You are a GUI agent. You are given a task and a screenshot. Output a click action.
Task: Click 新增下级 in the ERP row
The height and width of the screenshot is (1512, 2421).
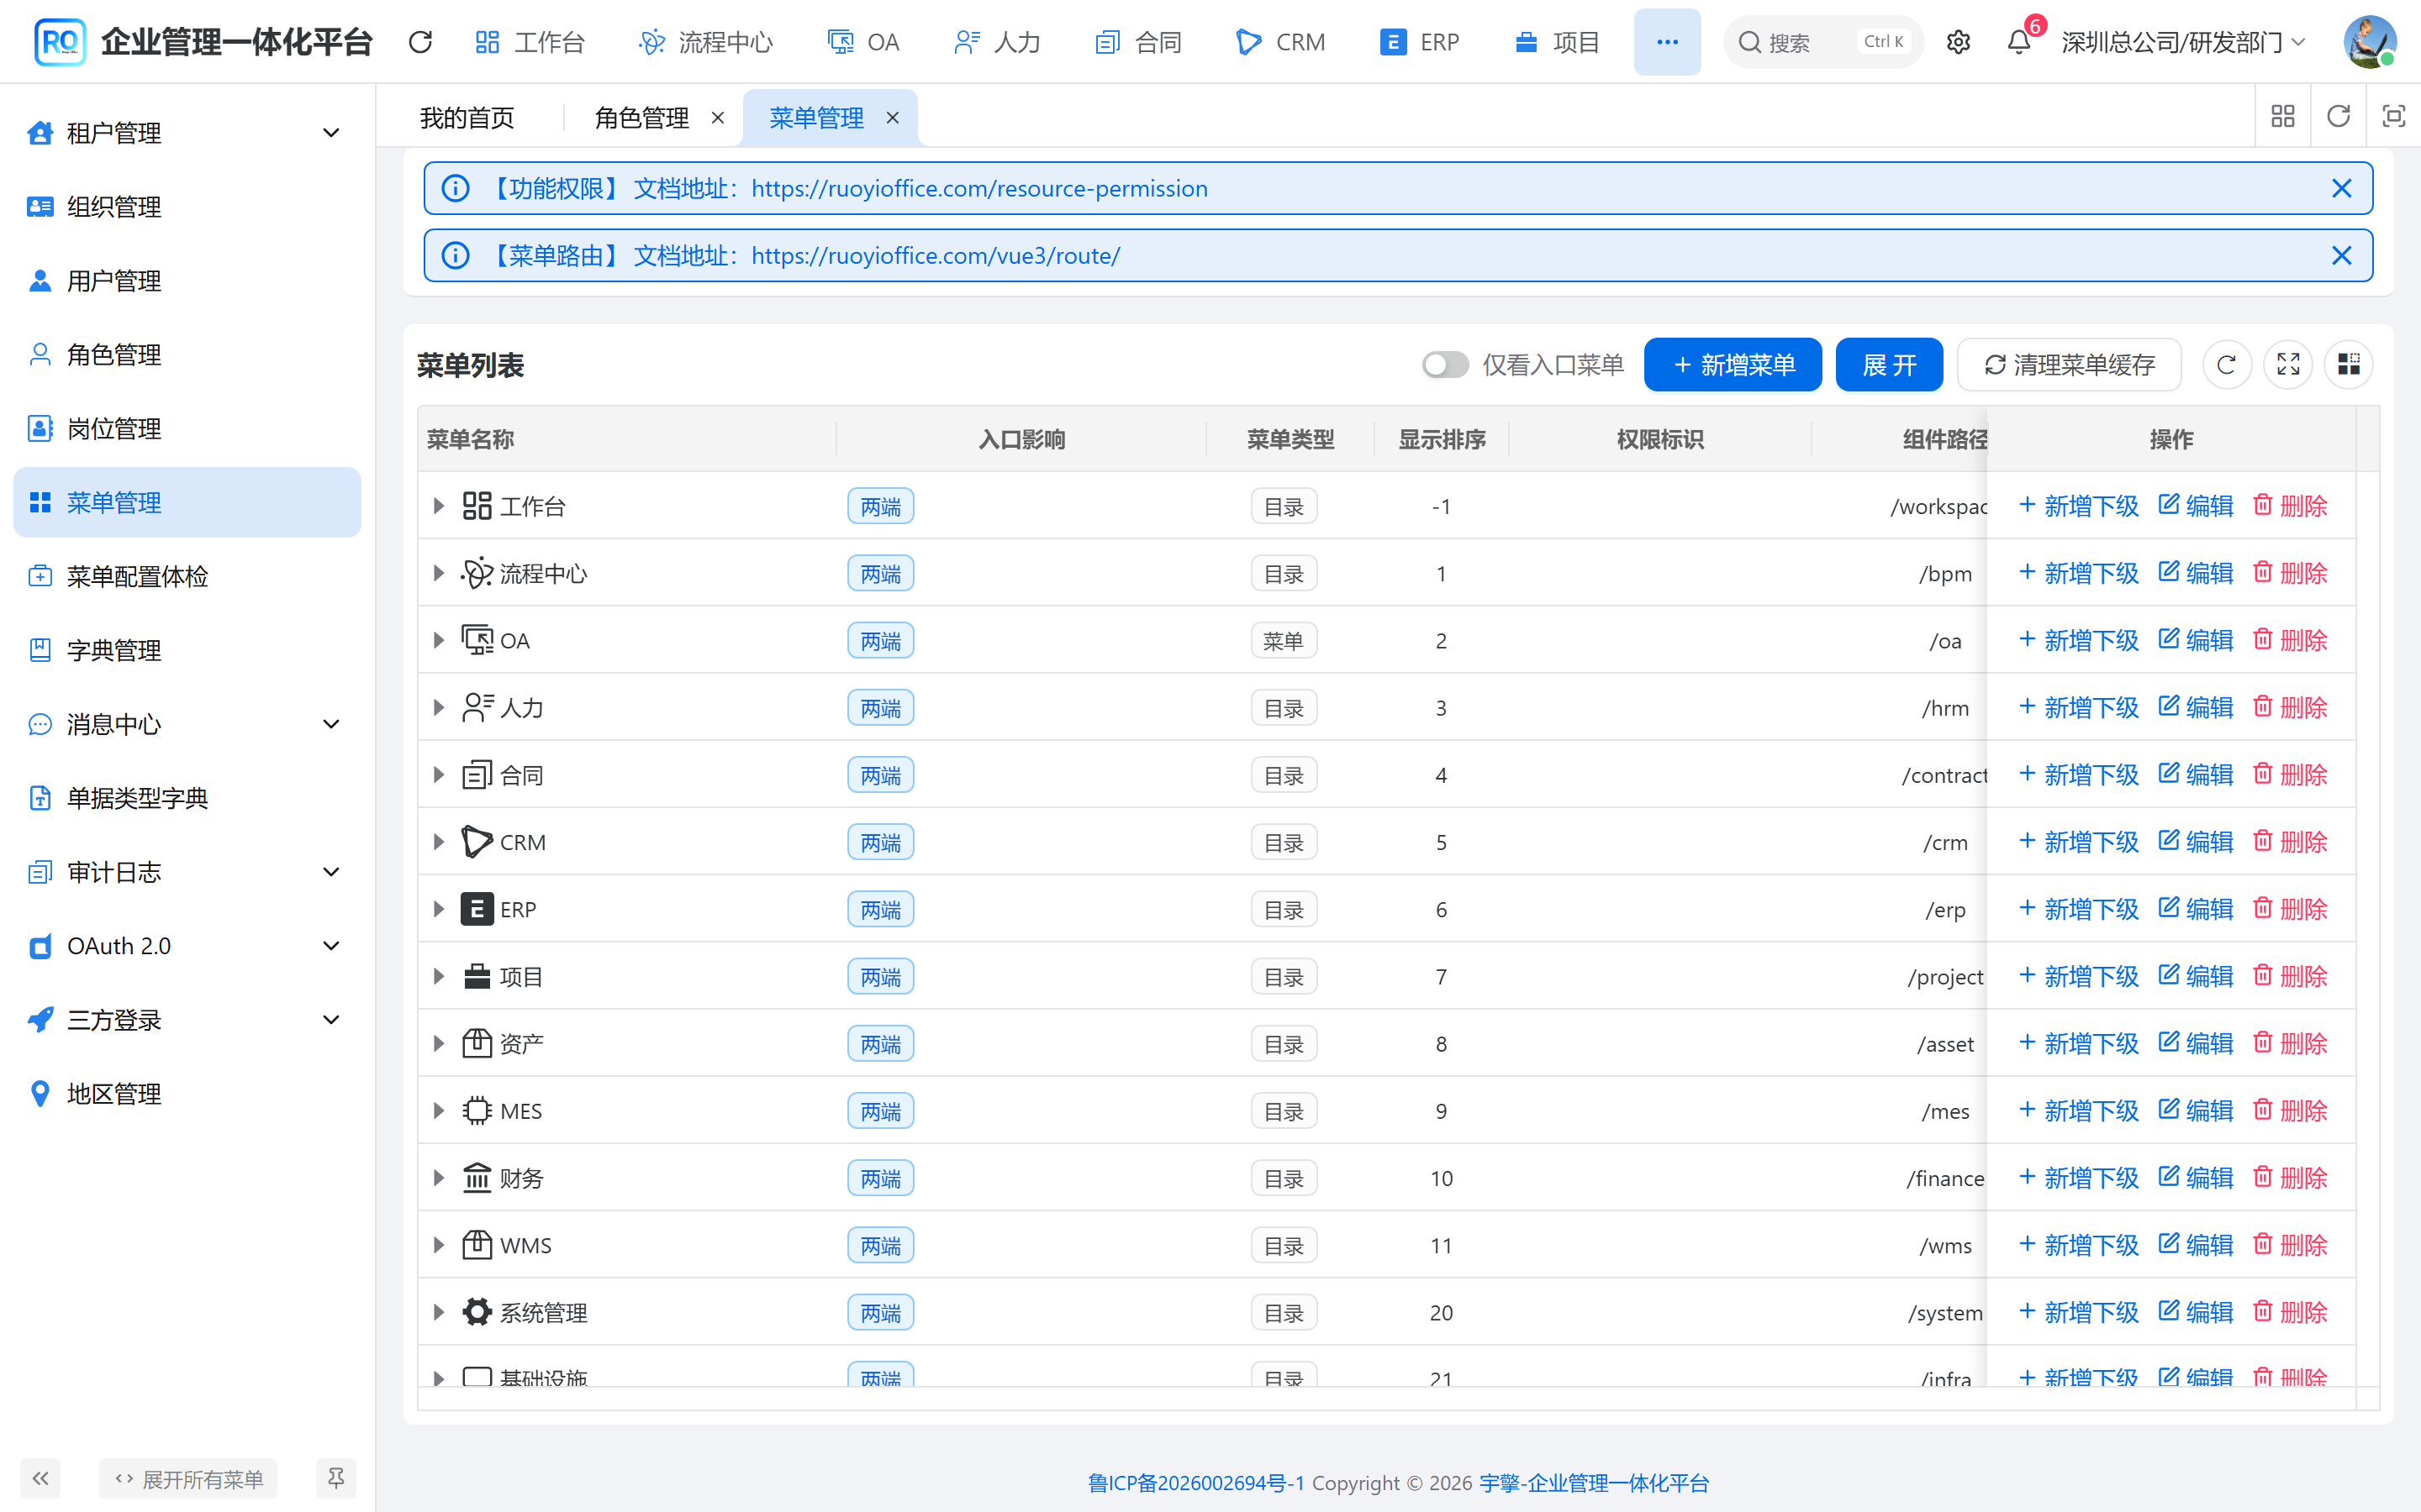click(x=2079, y=909)
